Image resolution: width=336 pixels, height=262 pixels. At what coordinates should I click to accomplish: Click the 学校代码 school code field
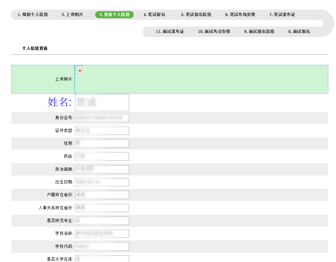pyautogui.click(x=102, y=246)
